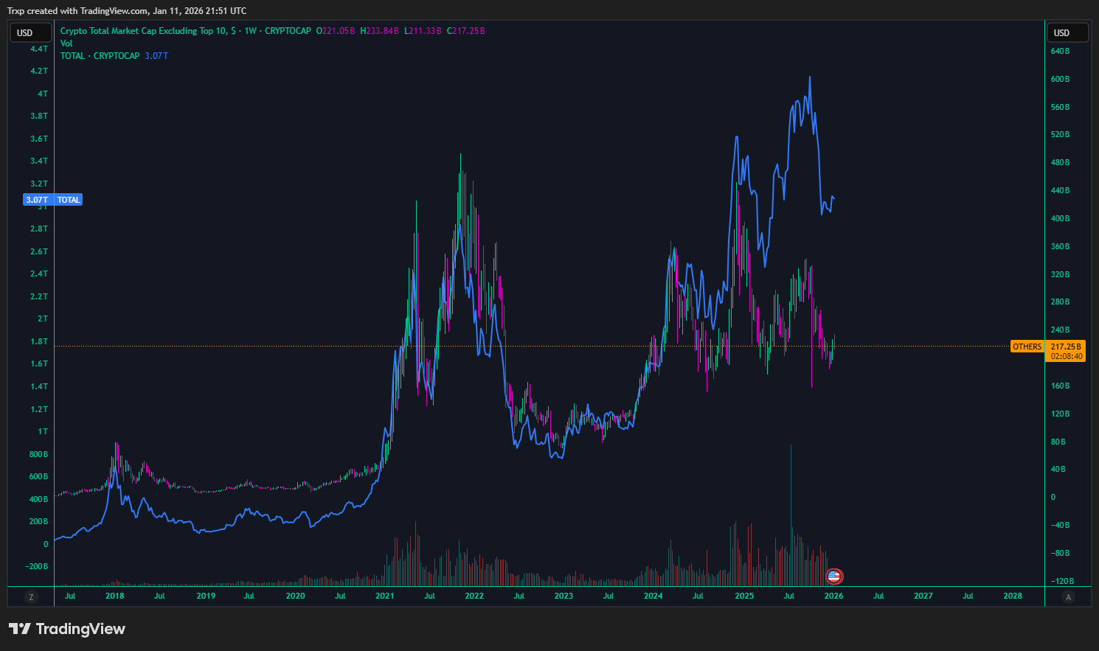The image size is (1099, 651).
Task: Click the 4.4T price scale label
Action: click(x=39, y=49)
